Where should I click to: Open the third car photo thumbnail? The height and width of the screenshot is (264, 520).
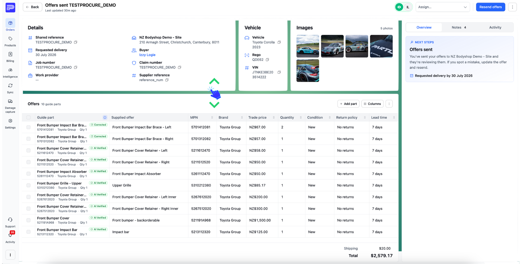tap(357, 46)
